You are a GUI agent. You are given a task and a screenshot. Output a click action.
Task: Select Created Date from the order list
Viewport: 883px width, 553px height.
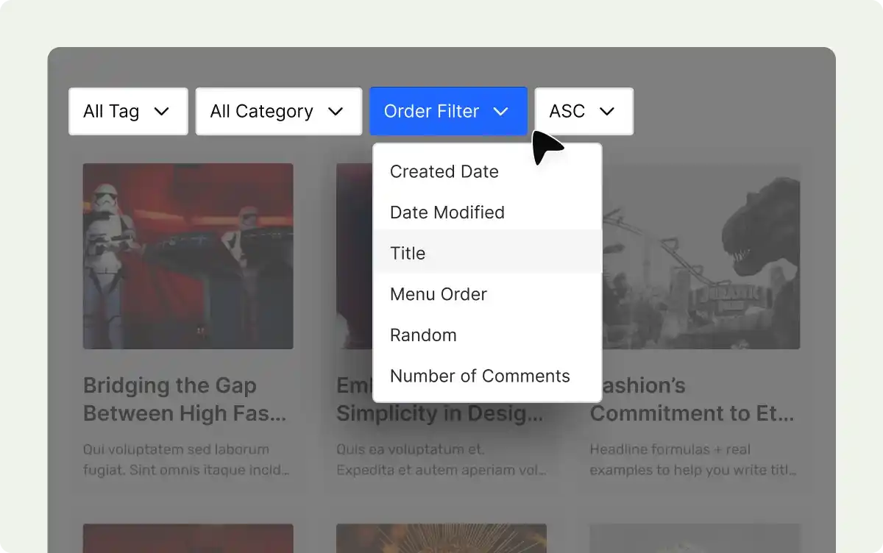(444, 171)
